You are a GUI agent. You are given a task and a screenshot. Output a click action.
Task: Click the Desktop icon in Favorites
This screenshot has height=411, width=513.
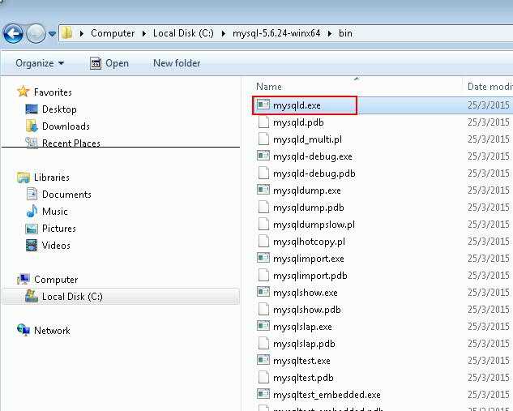(x=32, y=109)
